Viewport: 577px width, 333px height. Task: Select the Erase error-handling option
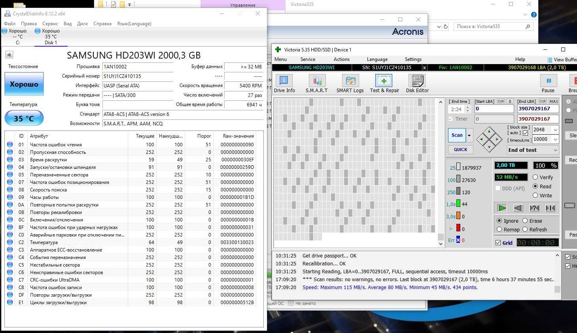coord(525,221)
